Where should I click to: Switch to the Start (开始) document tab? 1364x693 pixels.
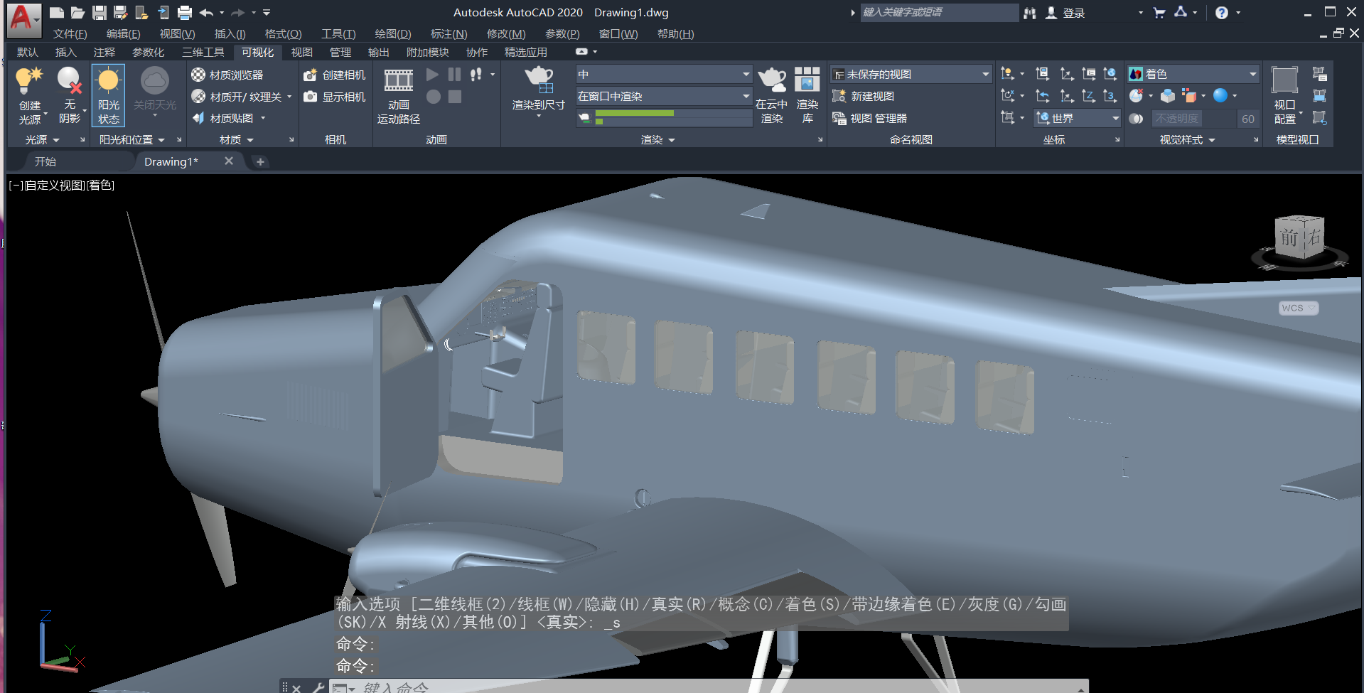tap(45, 162)
